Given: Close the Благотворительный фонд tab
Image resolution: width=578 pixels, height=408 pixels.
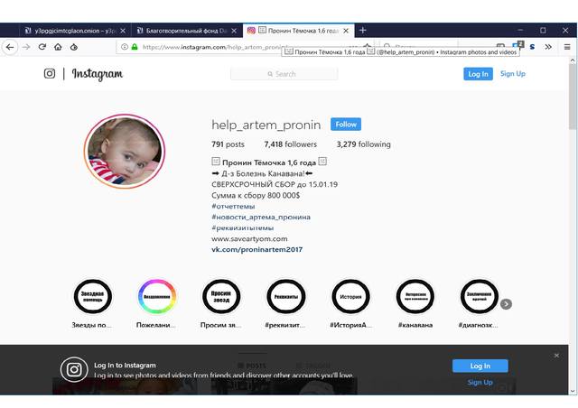Looking at the screenshot, I should pos(234,31).
